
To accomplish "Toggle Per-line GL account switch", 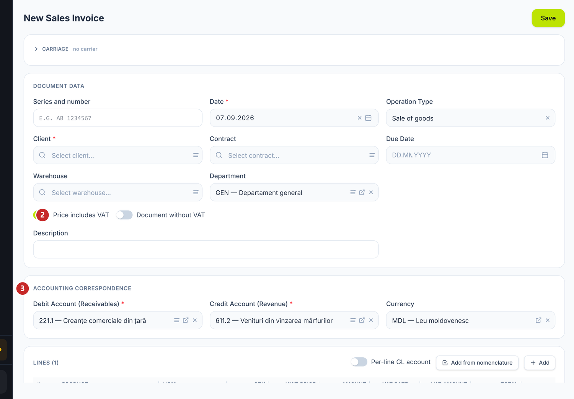I will (x=359, y=362).
